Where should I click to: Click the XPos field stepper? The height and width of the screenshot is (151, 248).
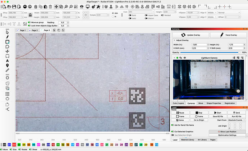click(x=22, y=13)
